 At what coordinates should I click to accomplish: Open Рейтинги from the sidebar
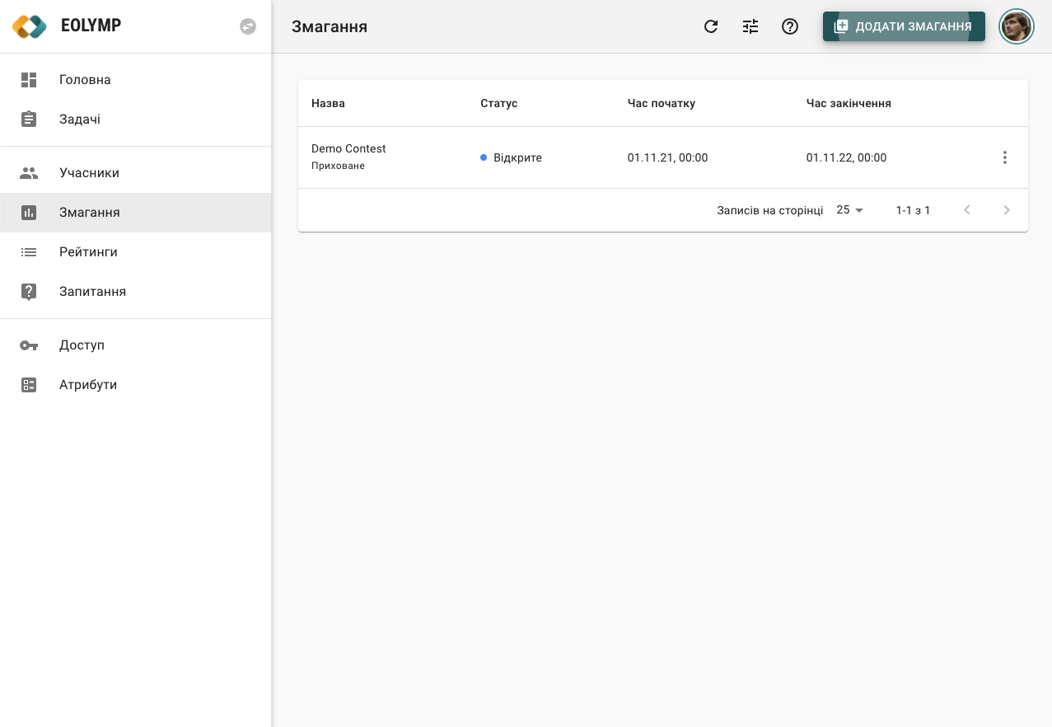(x=88, y=252)
